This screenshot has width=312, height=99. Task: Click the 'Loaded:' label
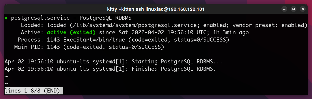(x=33, y=25)
